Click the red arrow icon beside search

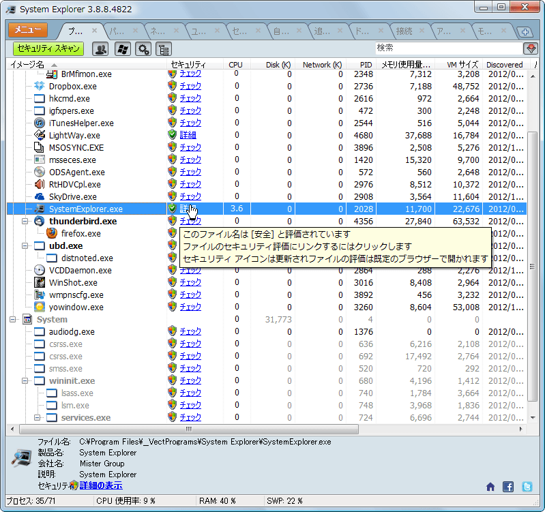(x=531, y=48)
